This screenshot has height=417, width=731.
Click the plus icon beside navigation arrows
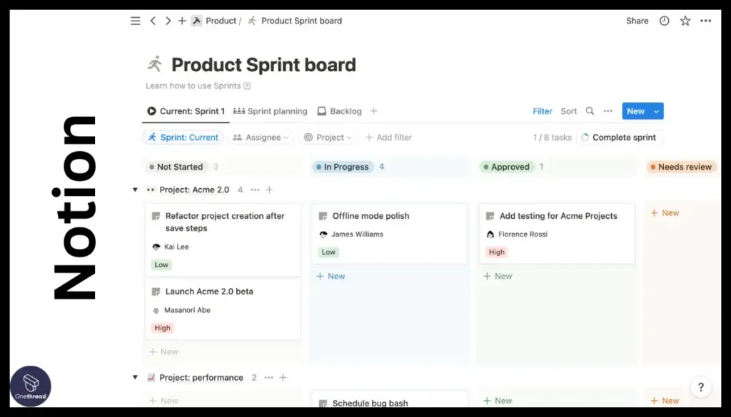coord(182,21)
